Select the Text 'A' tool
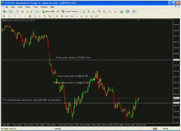Image resolution: width=181 pixels, height=131 pixels. tap(40, 16)
